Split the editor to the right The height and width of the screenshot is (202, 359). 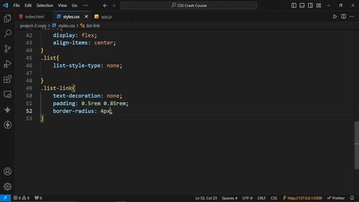pos(343,16)
